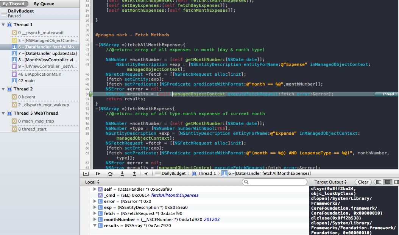
Task: Collapse Thread 1 disclosure triangle
Action: pos(3,25)
